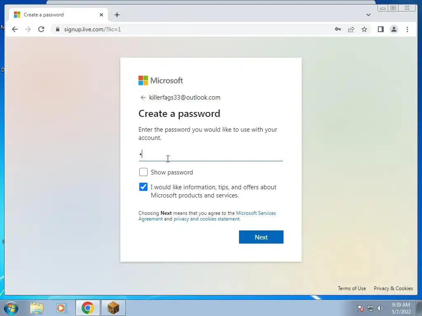Open saved passwords key icon
422x316 pixels.
(338, 29)
